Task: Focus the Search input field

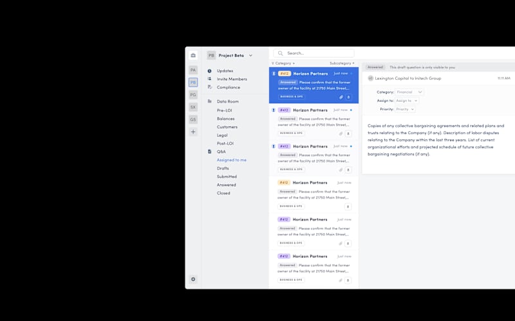Action: (314, 53)
